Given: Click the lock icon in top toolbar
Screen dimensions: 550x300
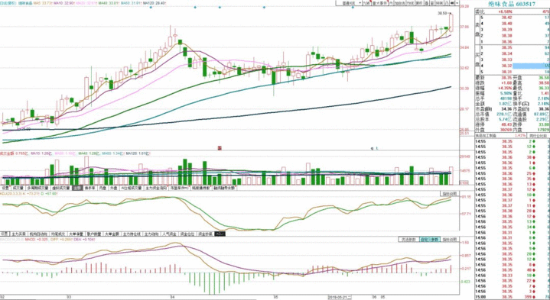Looking at the screenshot, I should coord(447,2).
